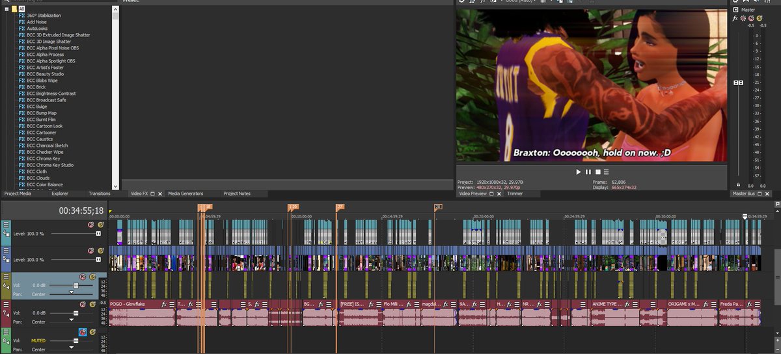Unmute audio track 8
This screenshot has width=781, height=354.
coord(83,332)
